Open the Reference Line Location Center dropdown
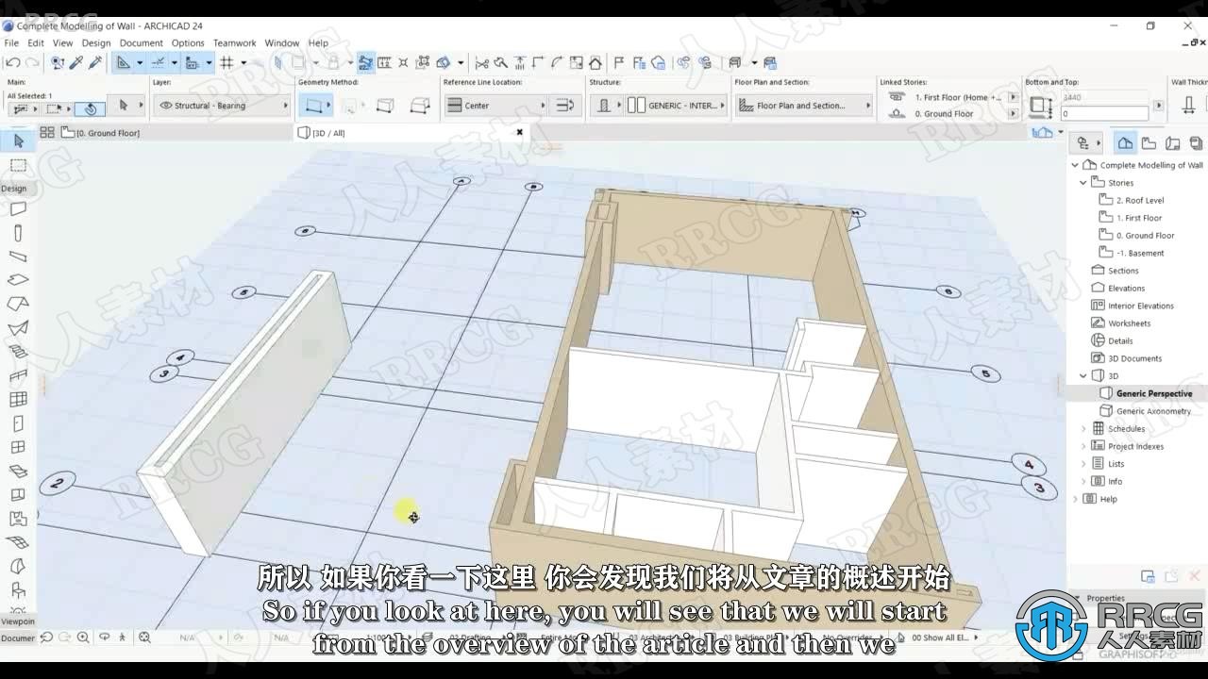Screen dimensions: 1208x679 coord(495,106)
